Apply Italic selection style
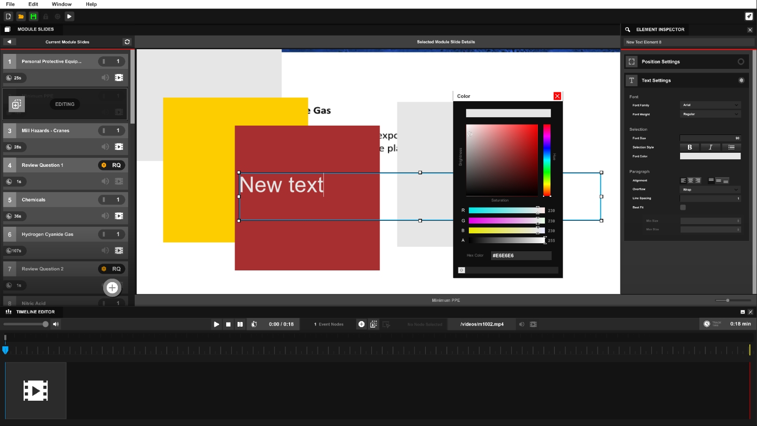Image resolution: width=757 pixels, height=426 pixels. [x=710, y=147]
